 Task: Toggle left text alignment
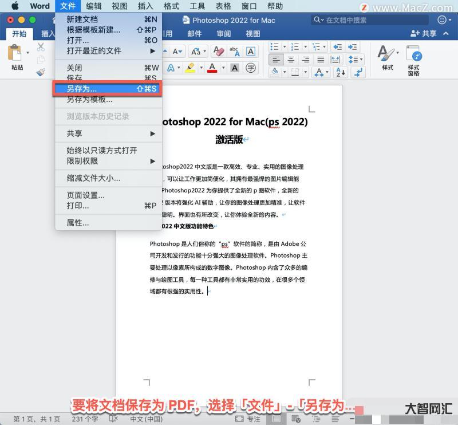point(276,60)
